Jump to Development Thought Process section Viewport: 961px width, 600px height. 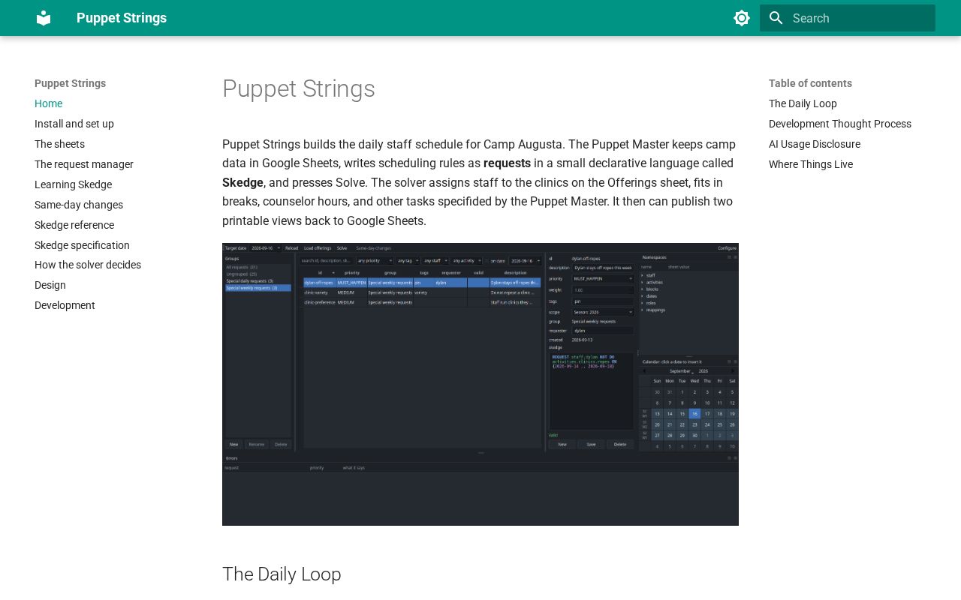[840, 124]
